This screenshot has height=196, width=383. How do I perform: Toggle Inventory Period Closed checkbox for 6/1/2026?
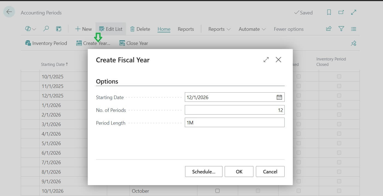coord(339,153)
